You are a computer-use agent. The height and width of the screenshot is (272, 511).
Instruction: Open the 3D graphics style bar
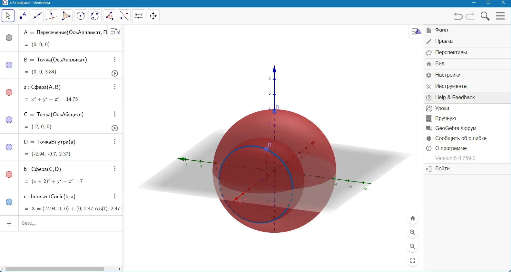click(x=416, y=31)
